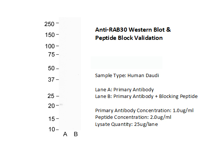The image size is (223, 149).
Task: Click the 10 marker label
Action: (51, 130)
